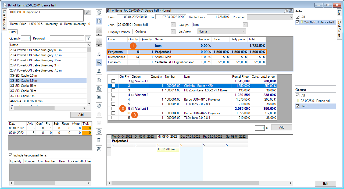Open the wrench and screwdriver tools icon
This screenshot has width=344, height=189.
(x=99, y=149)
